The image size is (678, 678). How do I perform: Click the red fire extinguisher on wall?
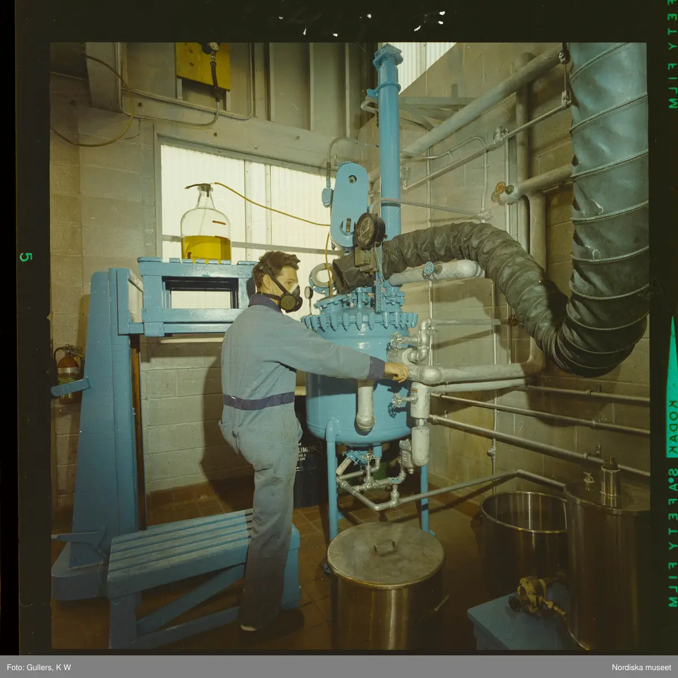[68, 372]
